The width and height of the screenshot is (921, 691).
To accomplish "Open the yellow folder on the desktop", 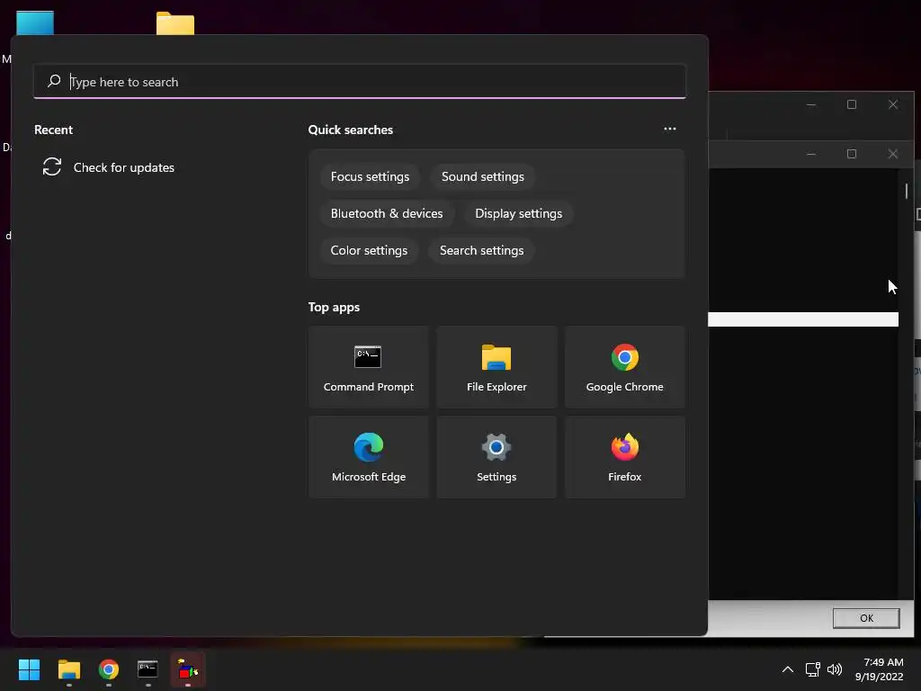I will pos(175,23).
